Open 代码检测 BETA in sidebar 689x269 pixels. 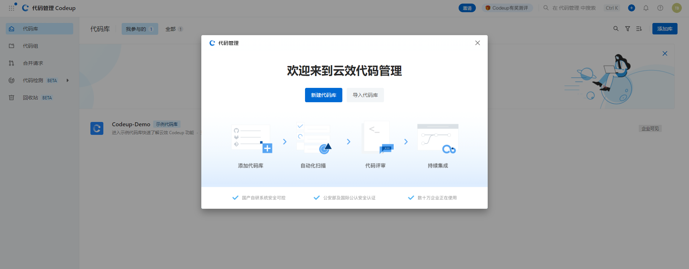click(x=39, y=80)
